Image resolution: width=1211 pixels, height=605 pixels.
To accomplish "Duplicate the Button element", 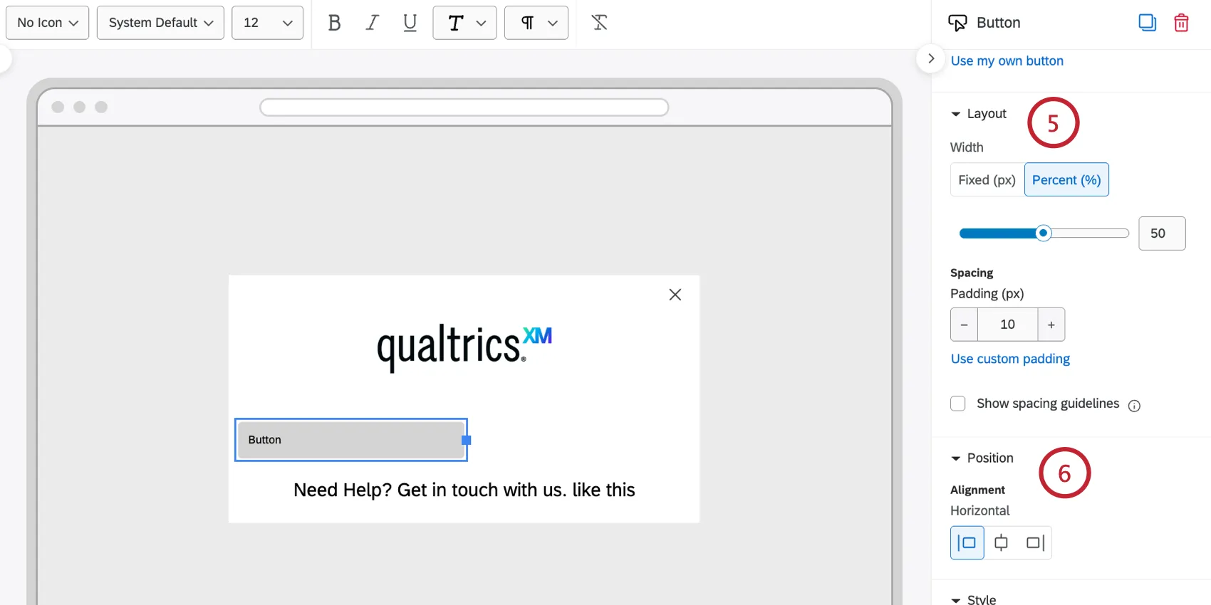I will [1147, 23].
